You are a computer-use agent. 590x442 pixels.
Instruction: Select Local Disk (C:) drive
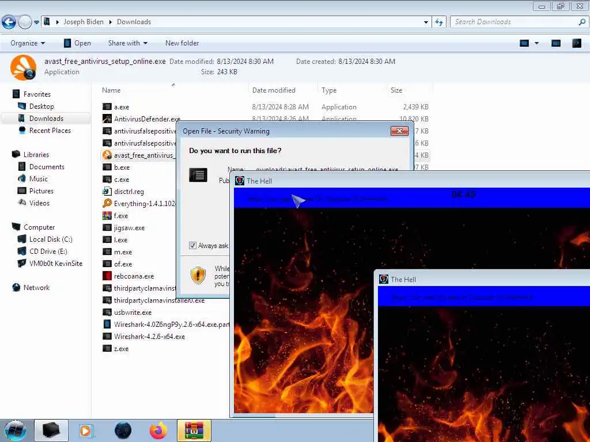coord(51,239)
